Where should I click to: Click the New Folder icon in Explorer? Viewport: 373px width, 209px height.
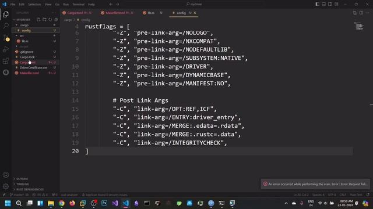[44, 20]
